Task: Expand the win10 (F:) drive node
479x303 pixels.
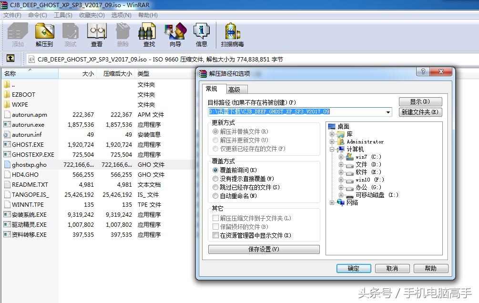Action: point(341,180)
